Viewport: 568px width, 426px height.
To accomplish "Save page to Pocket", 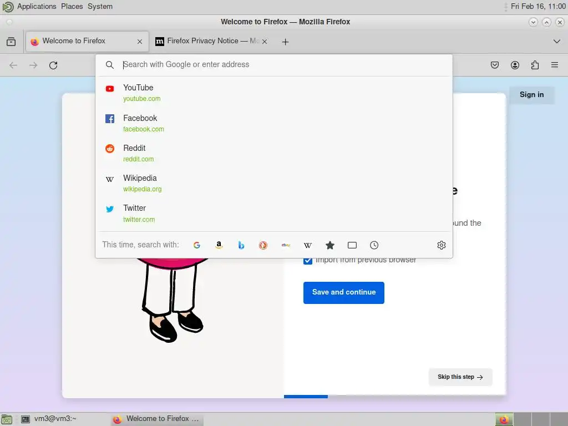I will [x=495, y=65].
